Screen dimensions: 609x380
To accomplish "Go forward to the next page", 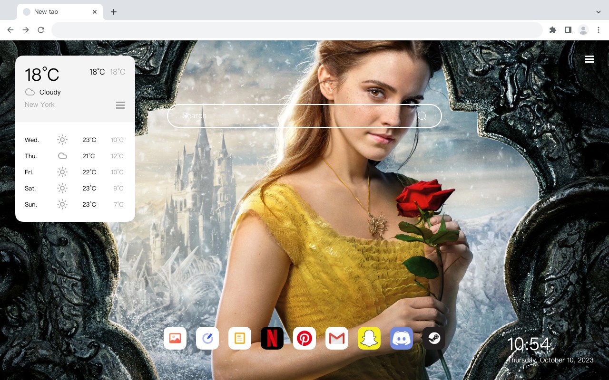I will click(x=26, y=30).
